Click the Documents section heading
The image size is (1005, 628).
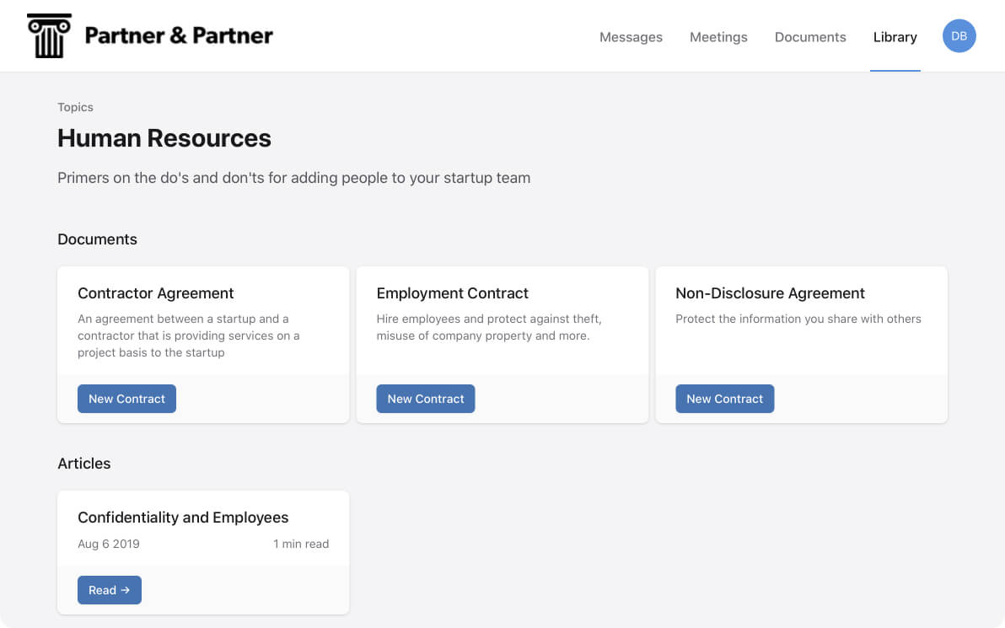[x=97, y=239]
